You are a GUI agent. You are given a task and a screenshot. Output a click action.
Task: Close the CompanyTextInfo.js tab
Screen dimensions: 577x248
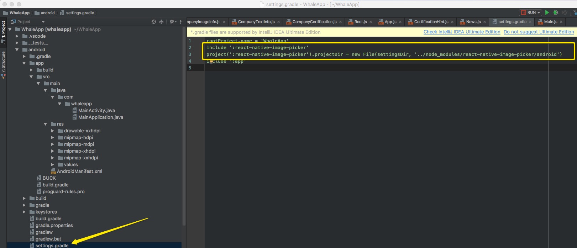point(278,22)
